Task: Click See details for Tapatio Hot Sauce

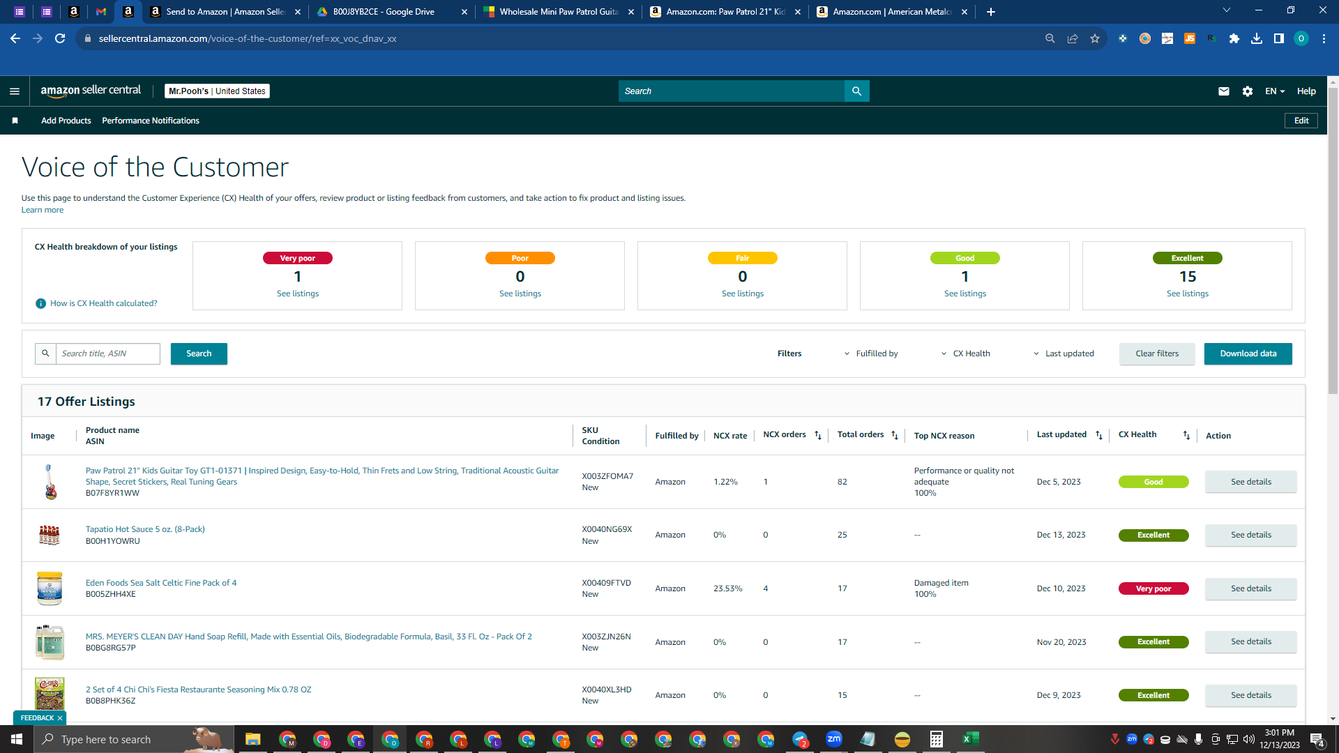Action: point(1251,535)
